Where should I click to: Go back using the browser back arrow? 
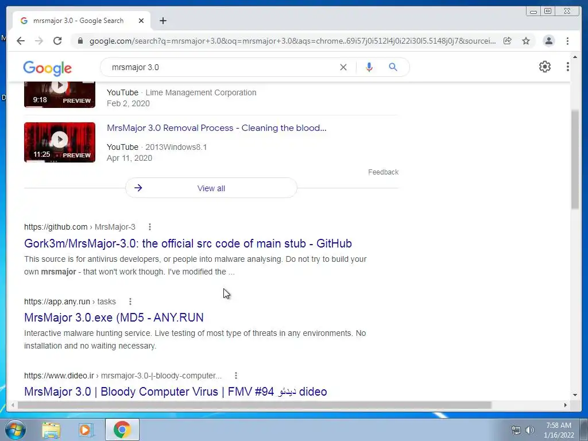21,41
